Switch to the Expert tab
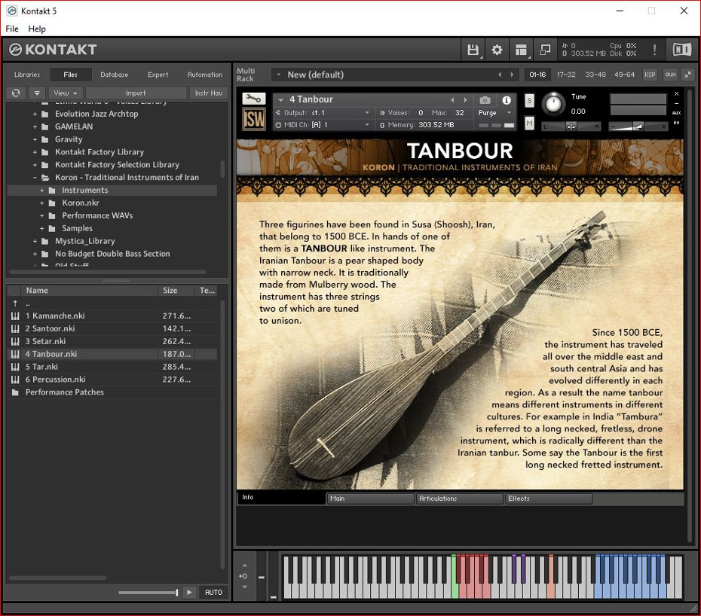Image resolution: width=701 pixels, height=616 pixels. tap(158, 75)
